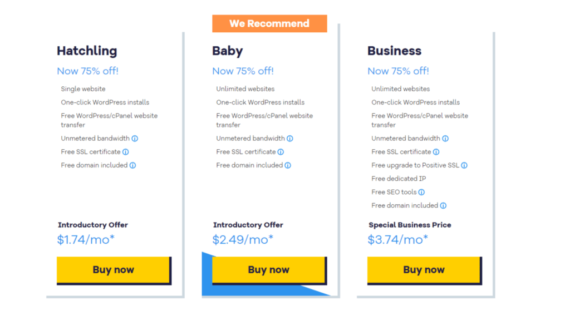Show info for Business Unmetered bandwidth
This screenshot has height=335, width=570.
click(445, 139)
